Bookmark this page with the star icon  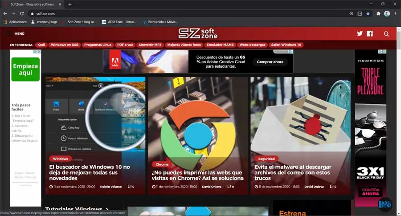pos(368,13)
